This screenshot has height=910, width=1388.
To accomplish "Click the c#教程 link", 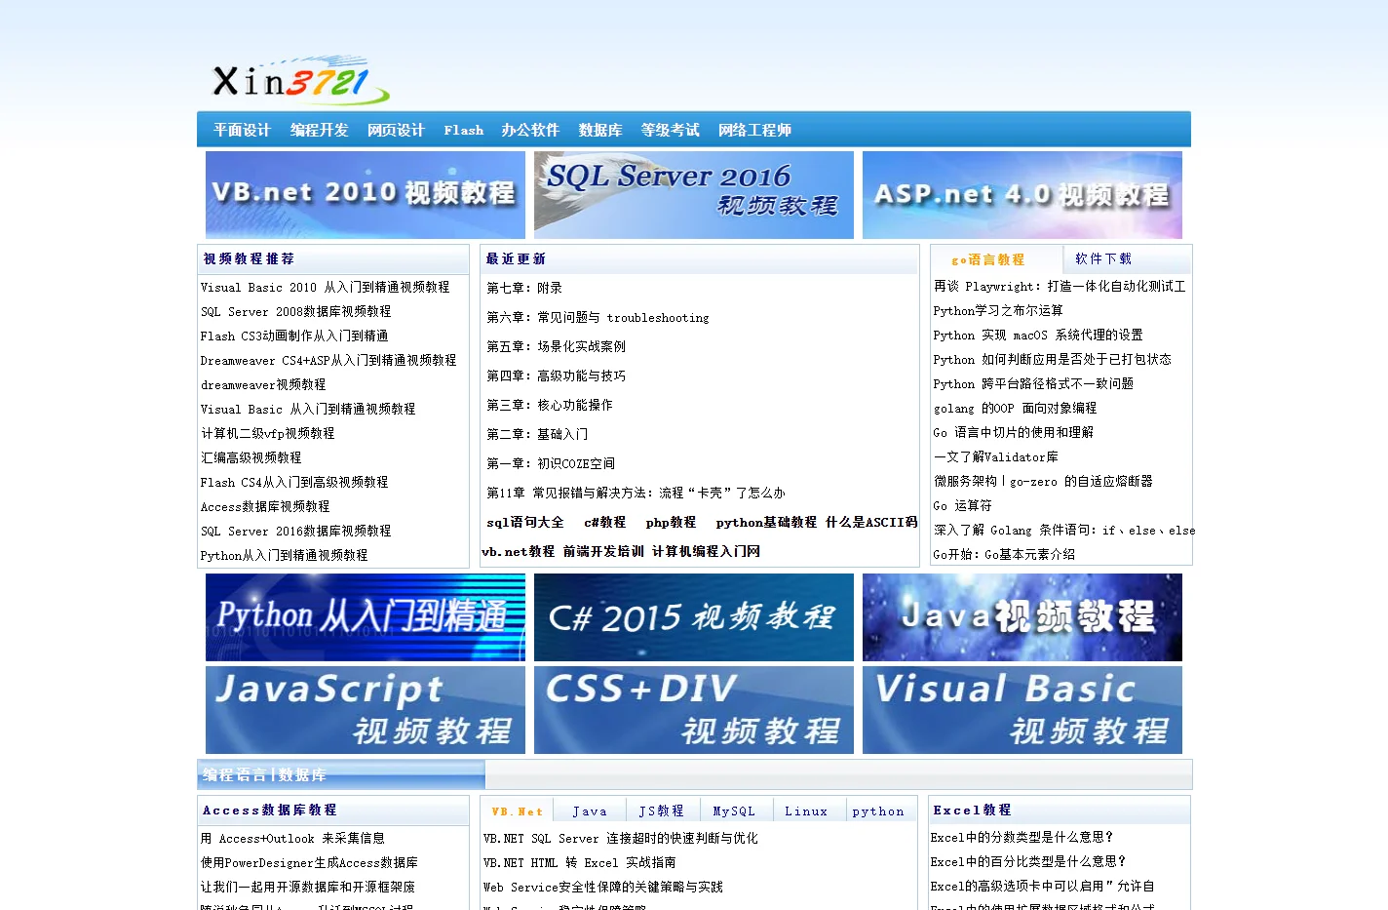I will [x=605, y=522].
